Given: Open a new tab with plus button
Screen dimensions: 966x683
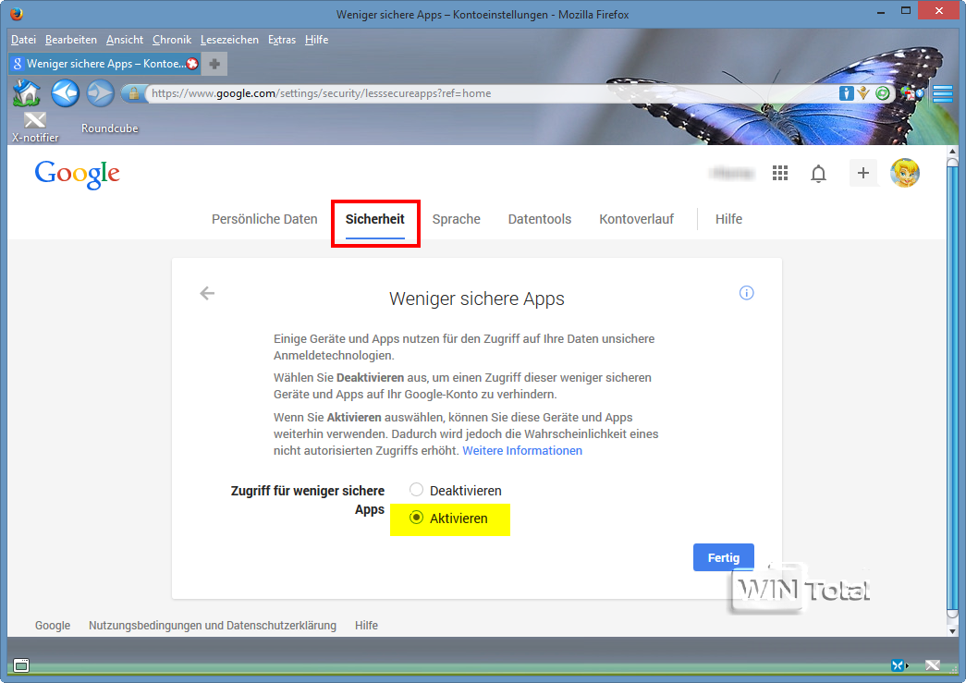Looking at the screenshot, I should coord(214,64).
